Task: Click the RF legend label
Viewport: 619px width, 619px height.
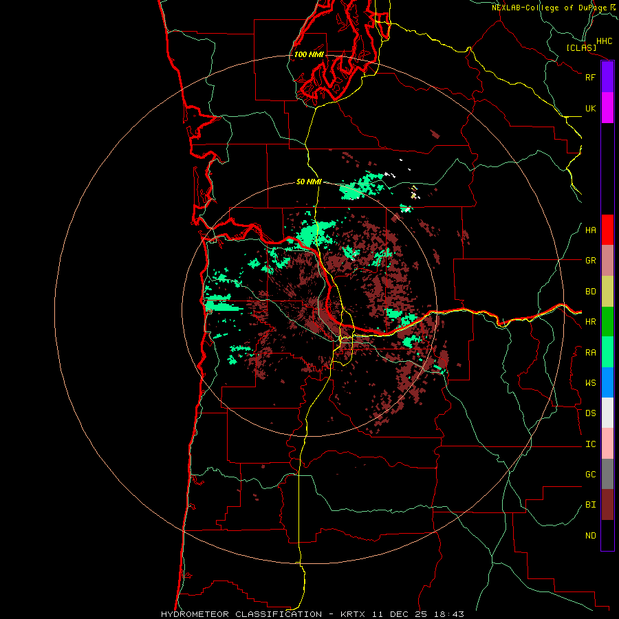Action: click(x=590, y=77)
